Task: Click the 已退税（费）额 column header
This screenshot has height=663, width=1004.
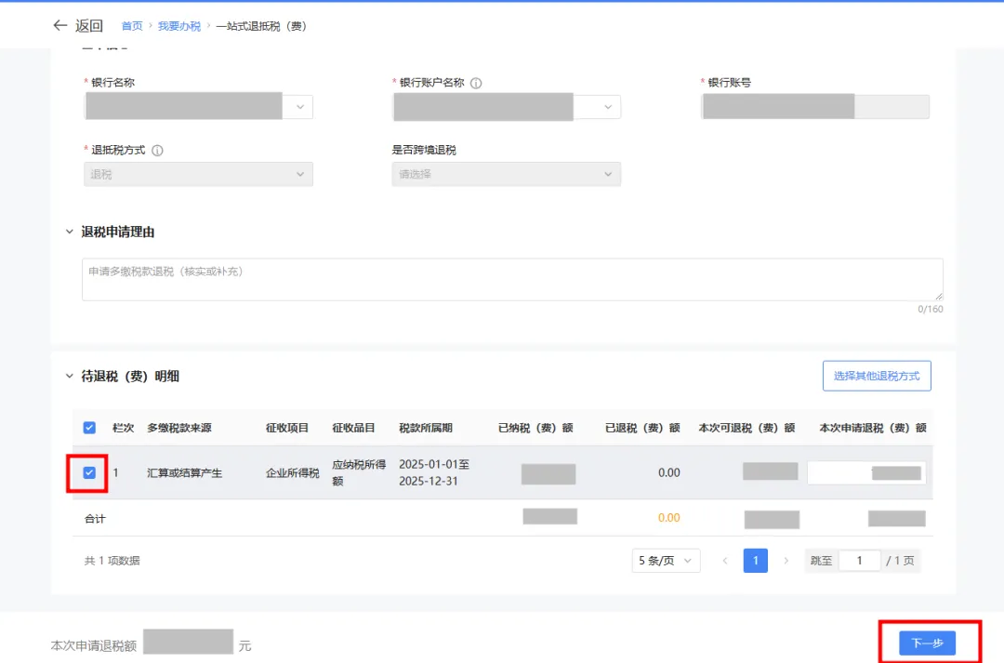Action: coord(643,428)
